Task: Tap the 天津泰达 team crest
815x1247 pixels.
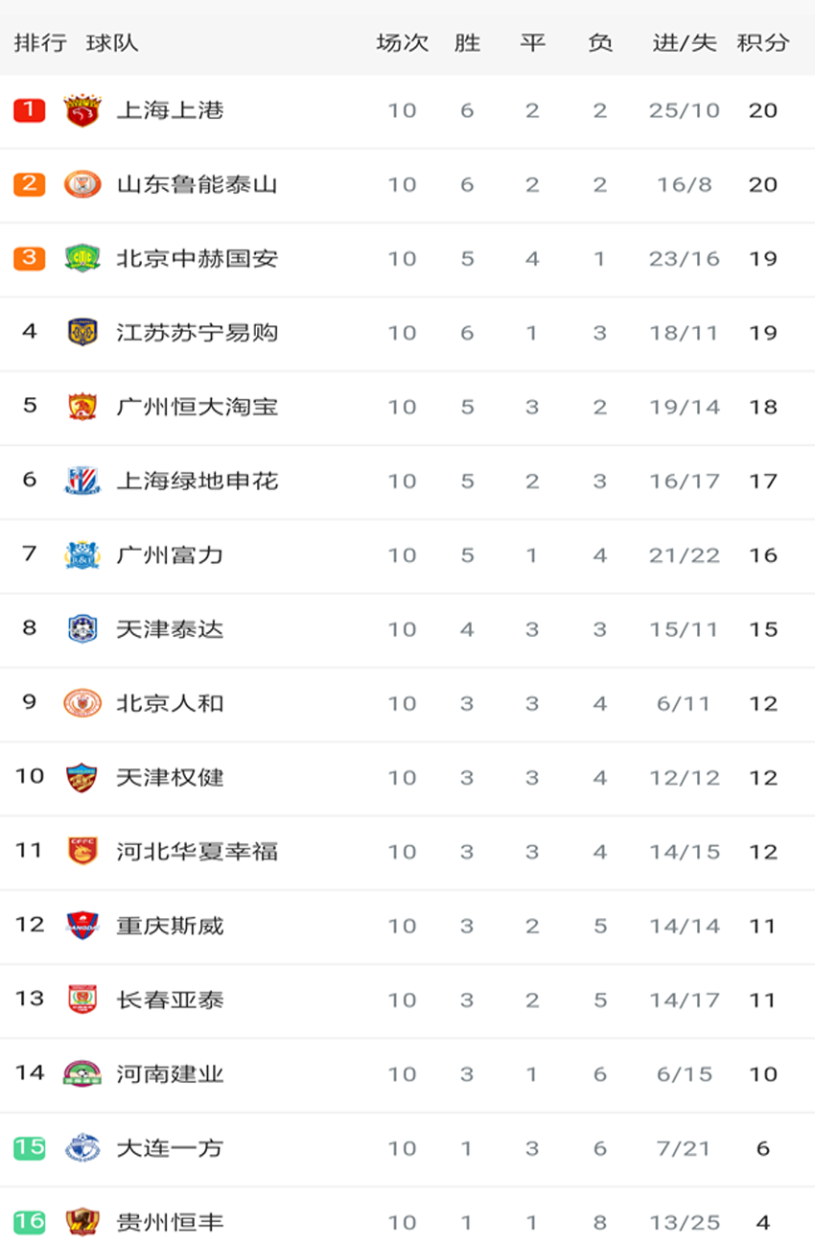Action: coord(82,629)
